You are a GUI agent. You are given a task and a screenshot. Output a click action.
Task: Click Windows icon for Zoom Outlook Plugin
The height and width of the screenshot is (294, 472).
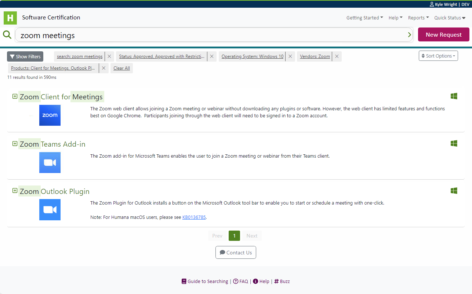click(454, 191)
